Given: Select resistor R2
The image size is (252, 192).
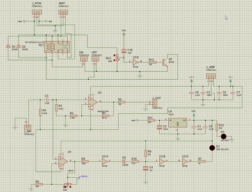Looking at the screenshot, I should pyautogui.click(x=74, y=116).
